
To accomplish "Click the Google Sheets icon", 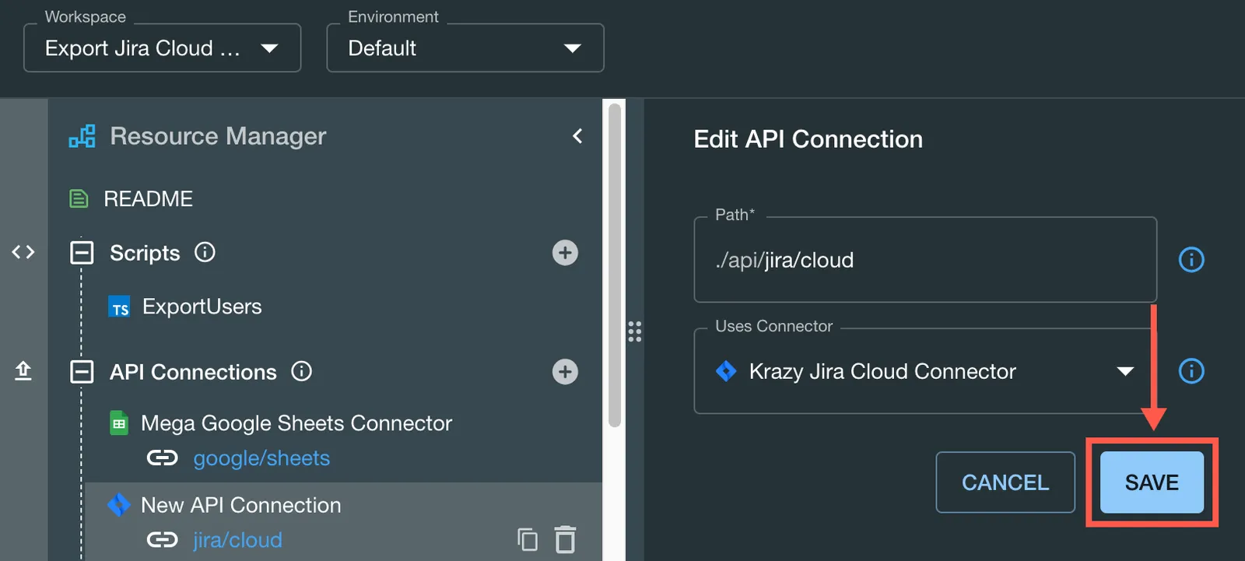I will [x=119, y=423].
